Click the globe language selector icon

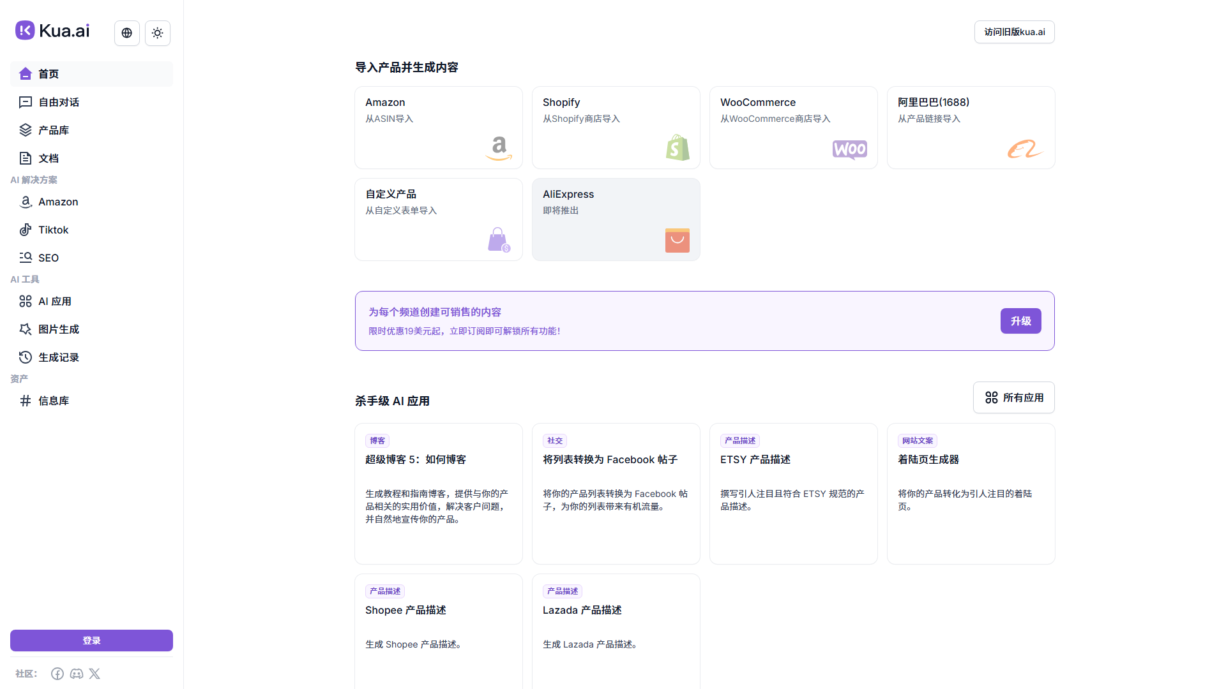coord(126,33)
